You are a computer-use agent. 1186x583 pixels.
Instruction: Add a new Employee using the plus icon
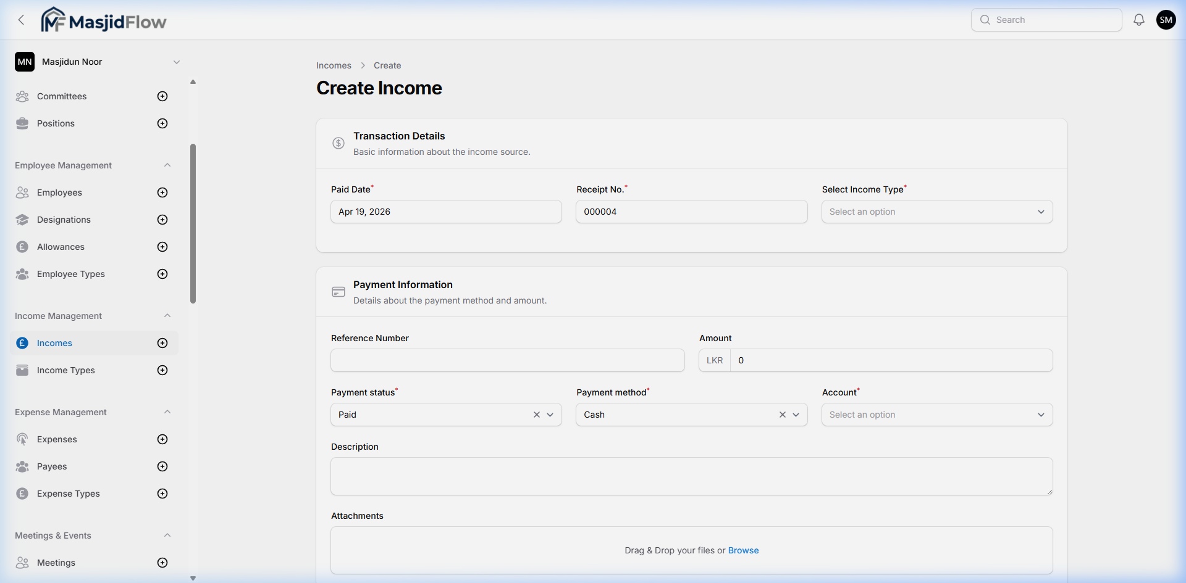[162, 192]
